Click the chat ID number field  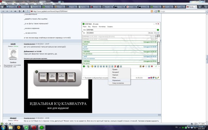[117, 33]
